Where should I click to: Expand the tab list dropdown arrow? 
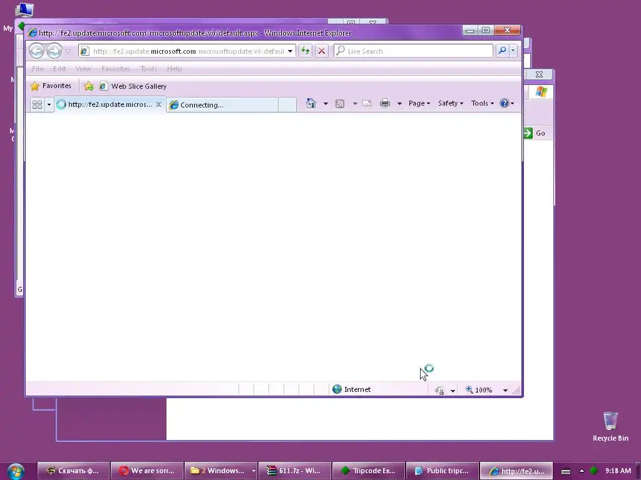point(49,104)
